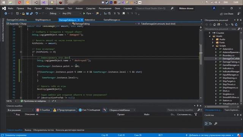Select ShipWeapons.cs in Solution Explorer
243x137 pixels.
(230, 88)
